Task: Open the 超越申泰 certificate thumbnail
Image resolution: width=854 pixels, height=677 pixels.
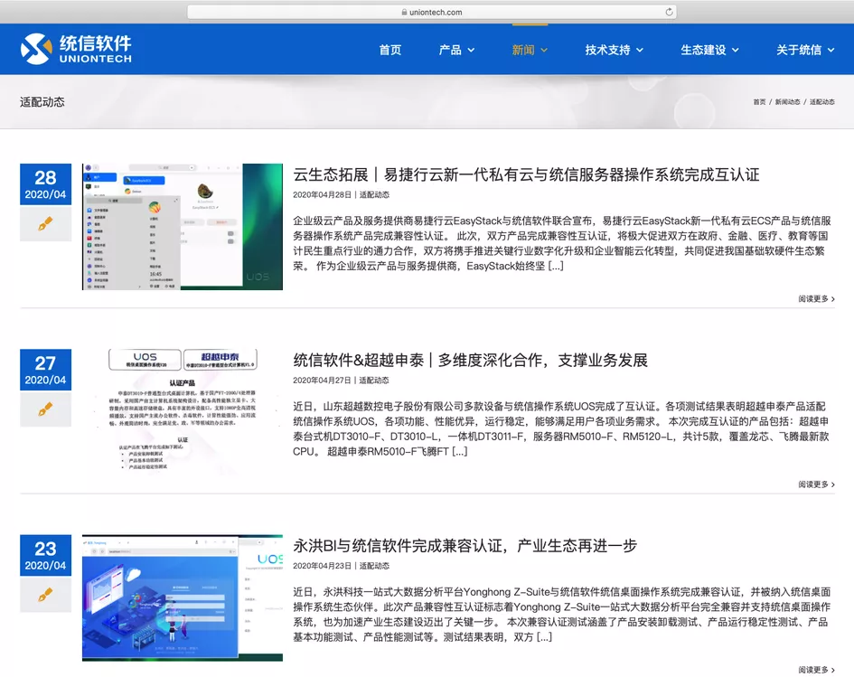Action: [183, 412]
